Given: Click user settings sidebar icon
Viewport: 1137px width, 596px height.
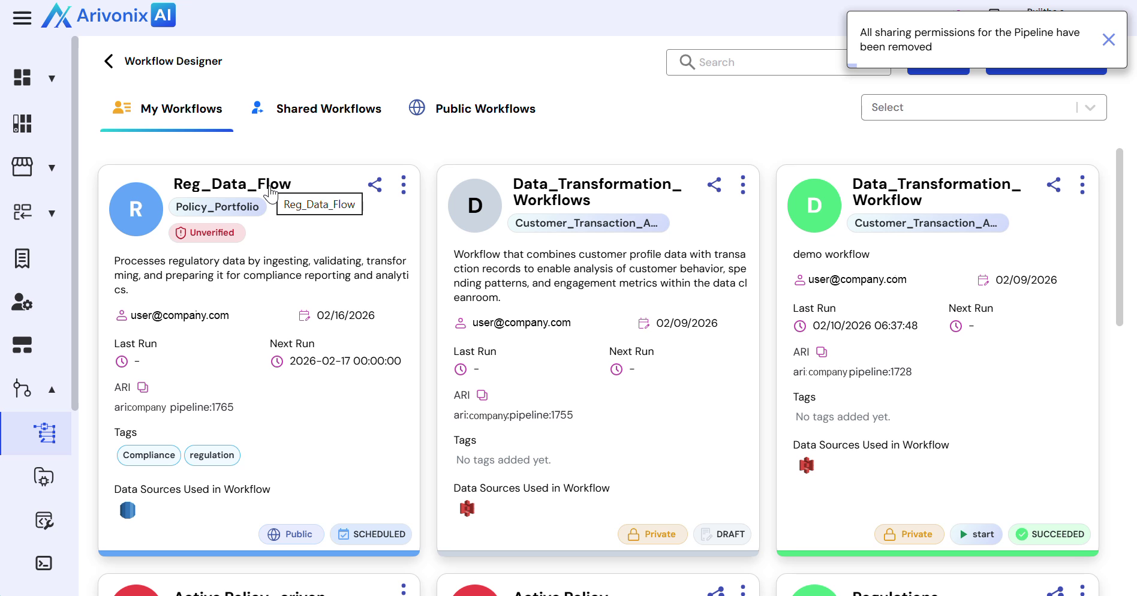Looking at the screenshot, I should 22,302.
